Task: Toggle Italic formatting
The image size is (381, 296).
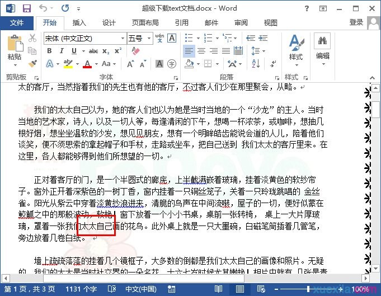Action: pyautogui.click(x=61, y=51)
